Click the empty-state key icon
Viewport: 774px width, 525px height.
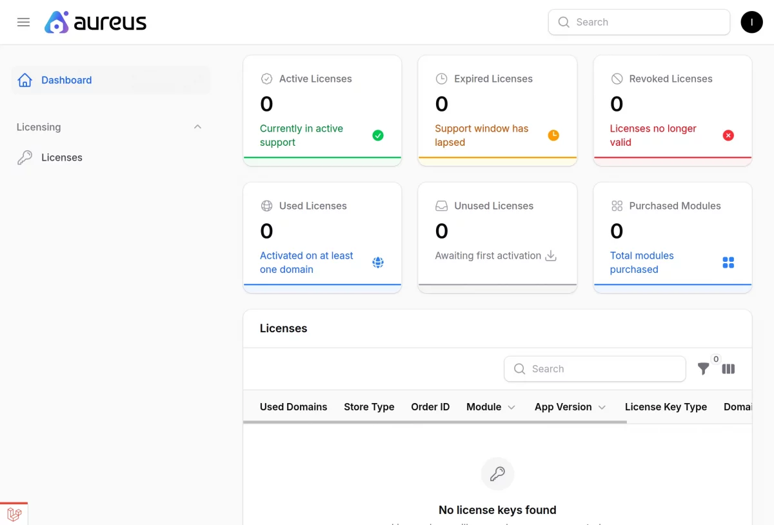click(x=497, y=474)
